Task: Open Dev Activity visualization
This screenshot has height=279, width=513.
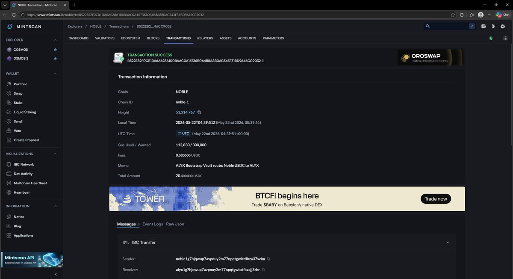Action: pyautogui.click(x=23, y=174)
